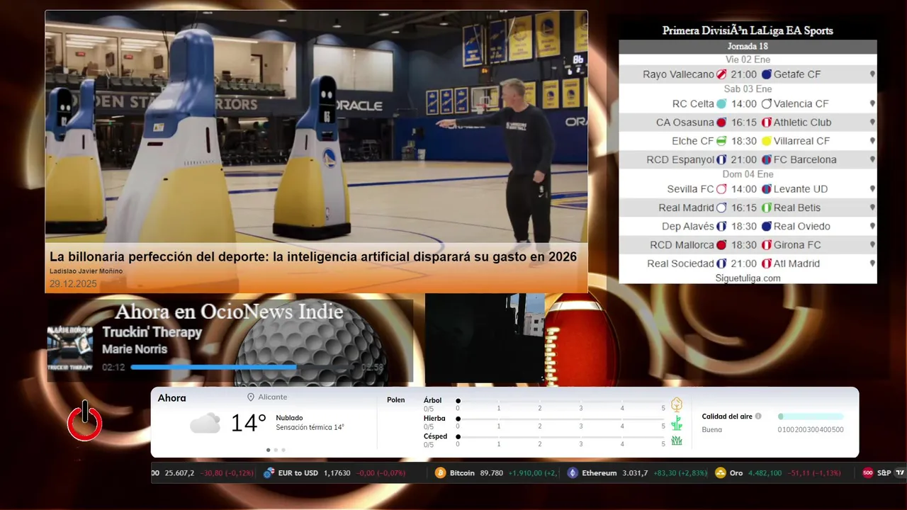Click the Elche CF green crest
Screen dimensions: 907x510
(721, 141)
